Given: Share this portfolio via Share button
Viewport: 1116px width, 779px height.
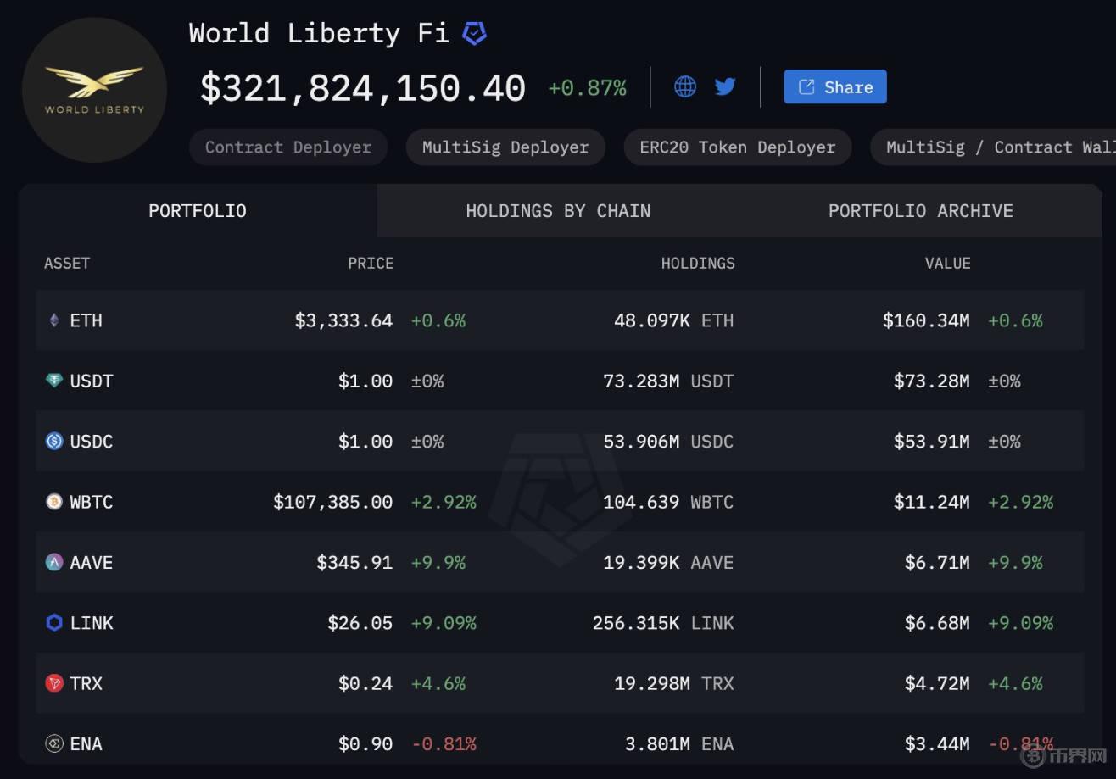Looking at the screenshot, I should click(x=835, y=86).
